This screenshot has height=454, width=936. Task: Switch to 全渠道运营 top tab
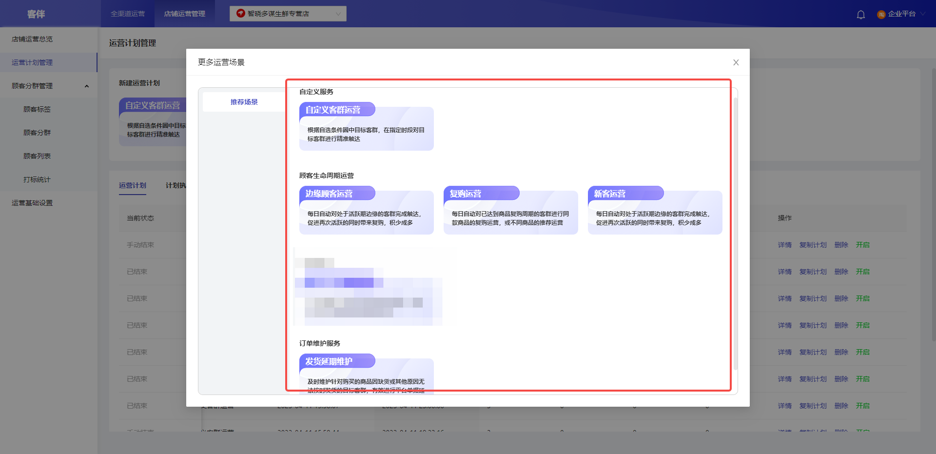(x=128, y=14)
